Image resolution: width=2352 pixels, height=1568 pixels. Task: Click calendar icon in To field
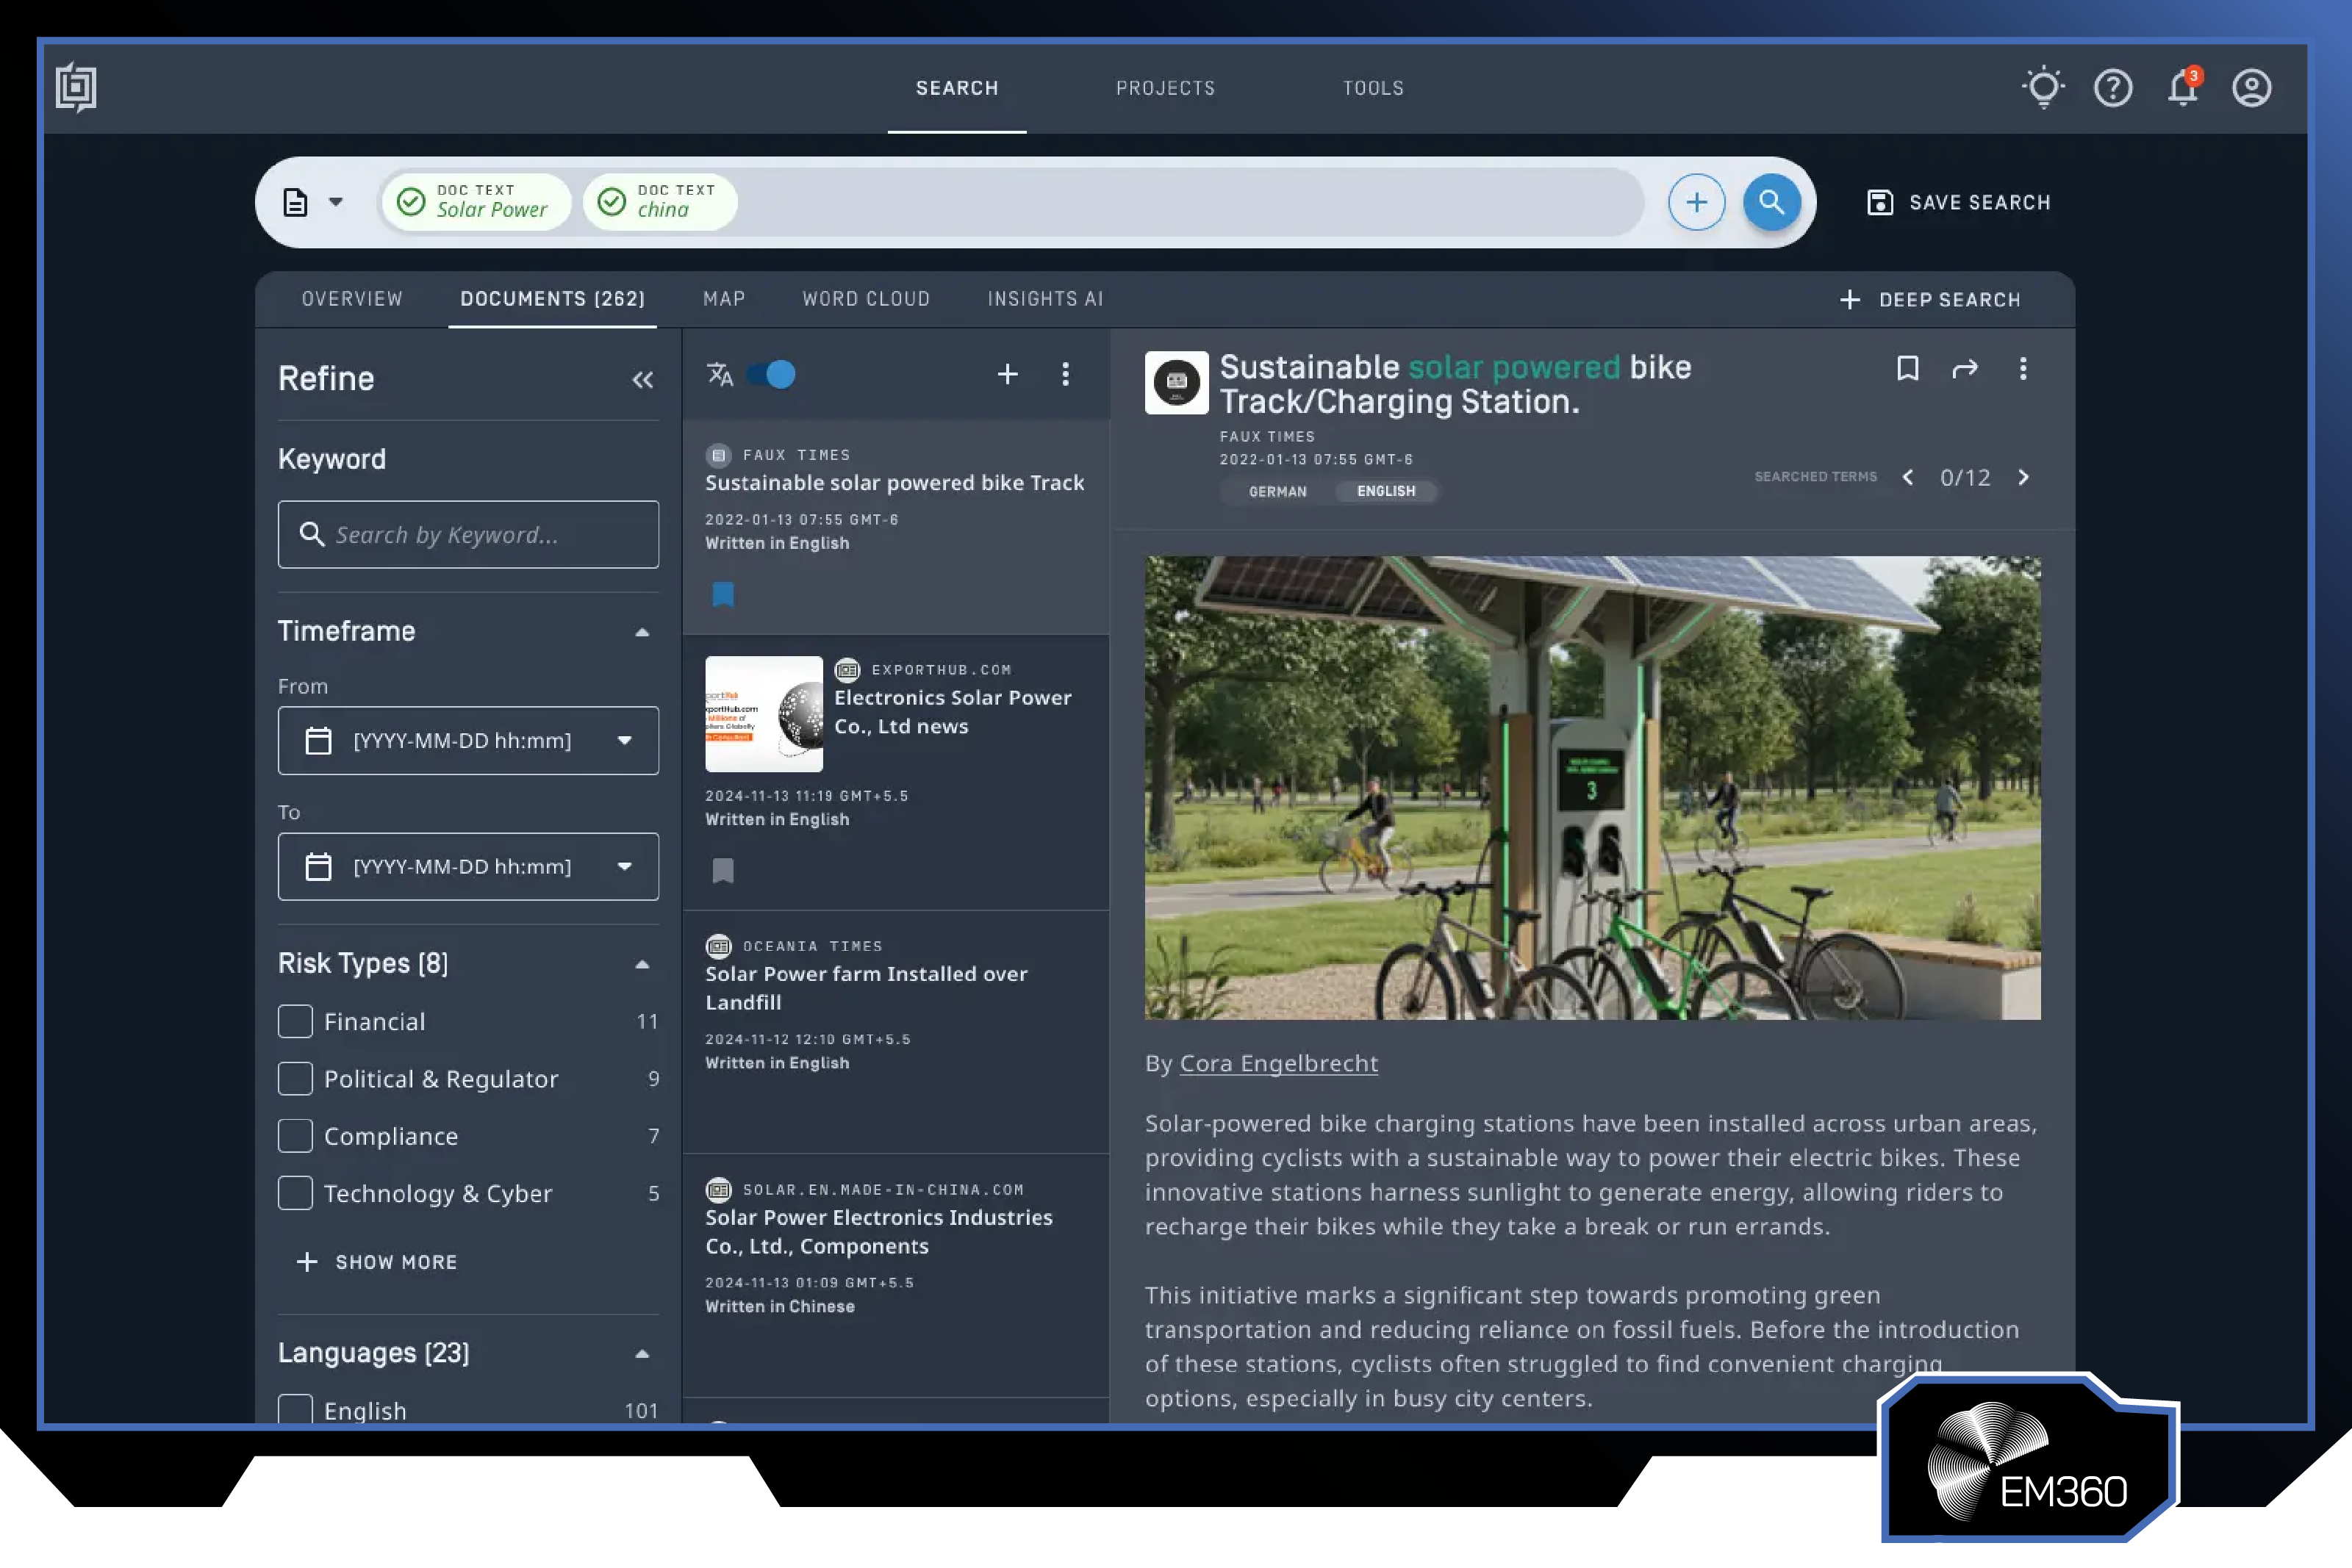click(318, 867)
